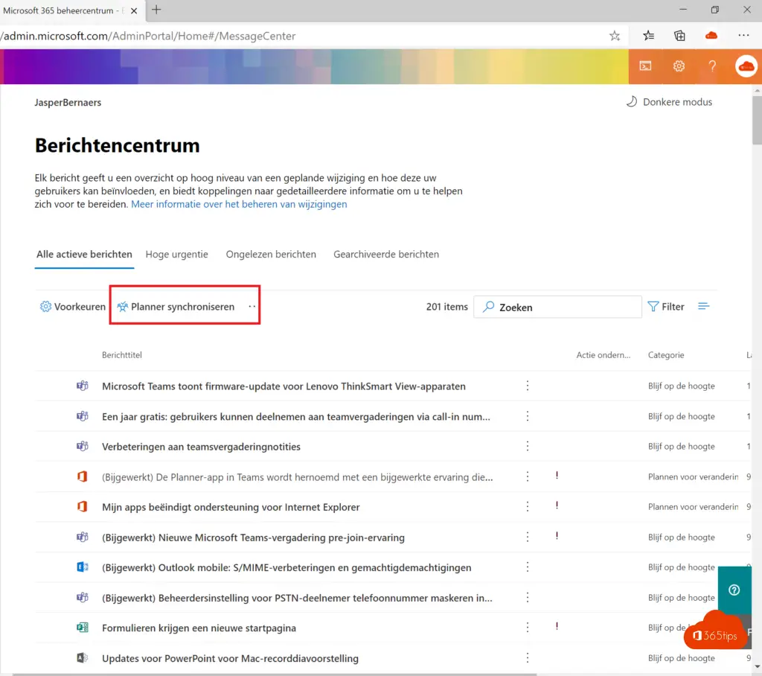Open the browser favorites list icon

point(648,36)
